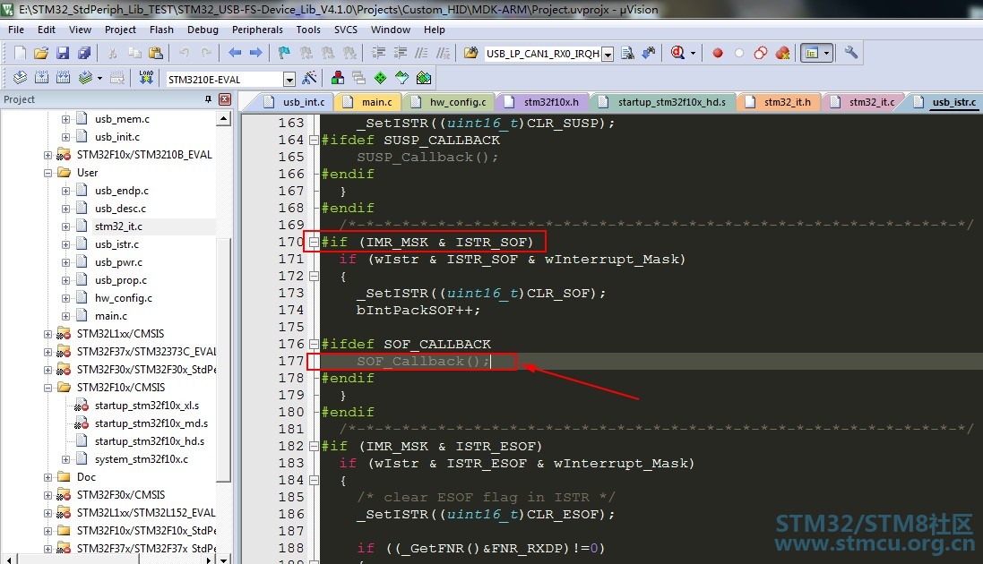Click the LOAD download to flash icon
Screen dimensions: 983x564
pyautogui.click(x=146, y=79)
